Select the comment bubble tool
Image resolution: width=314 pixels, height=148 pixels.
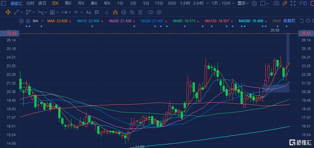[x=97, y=12]
